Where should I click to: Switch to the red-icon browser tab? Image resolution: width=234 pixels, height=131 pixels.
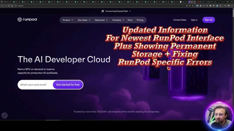(x=200, y=2)
